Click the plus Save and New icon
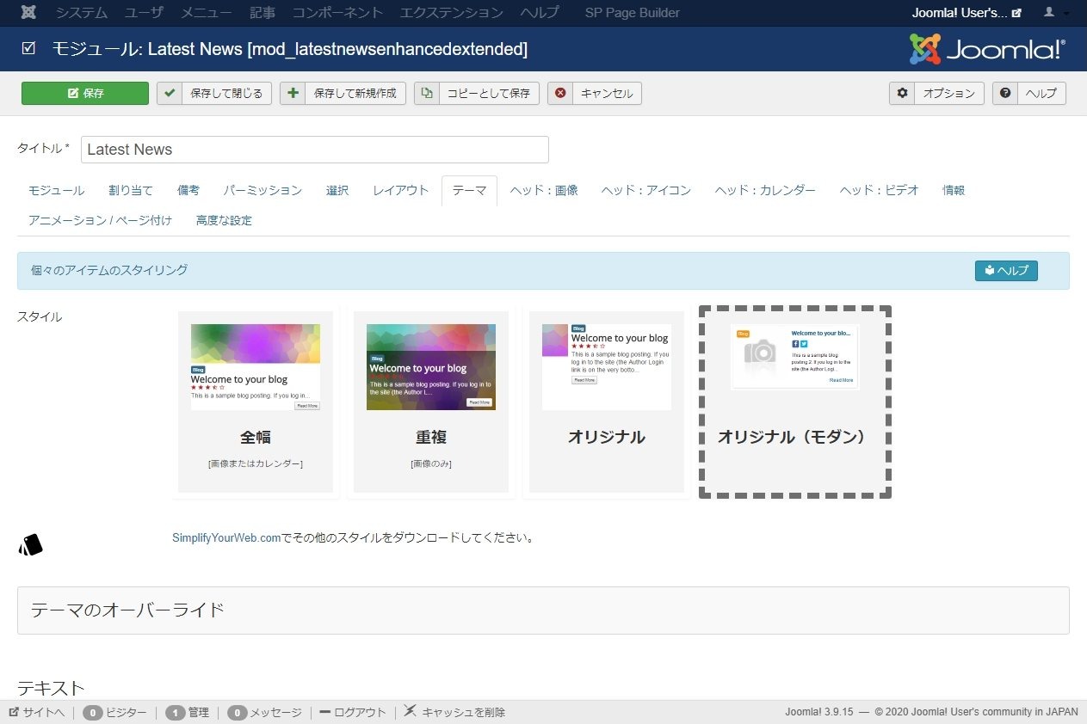The height and width of the screenshot is (724, 1087). [293, 94]
